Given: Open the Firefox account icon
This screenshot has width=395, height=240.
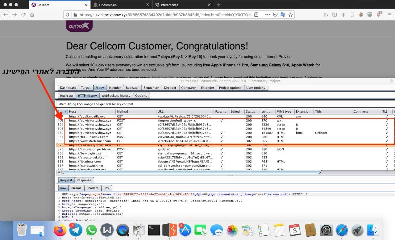Looking at the screenshot, I should 343,14.
